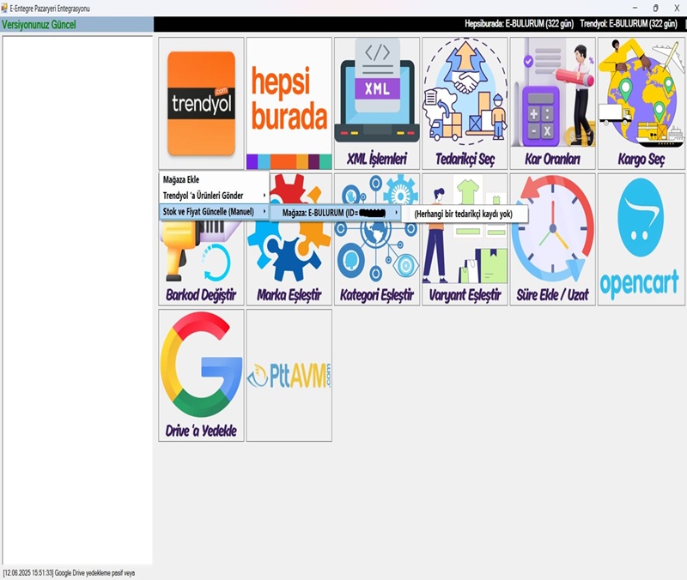
Task: Open the Hepsiburada marketplace tile
Action: pos(289,103)
